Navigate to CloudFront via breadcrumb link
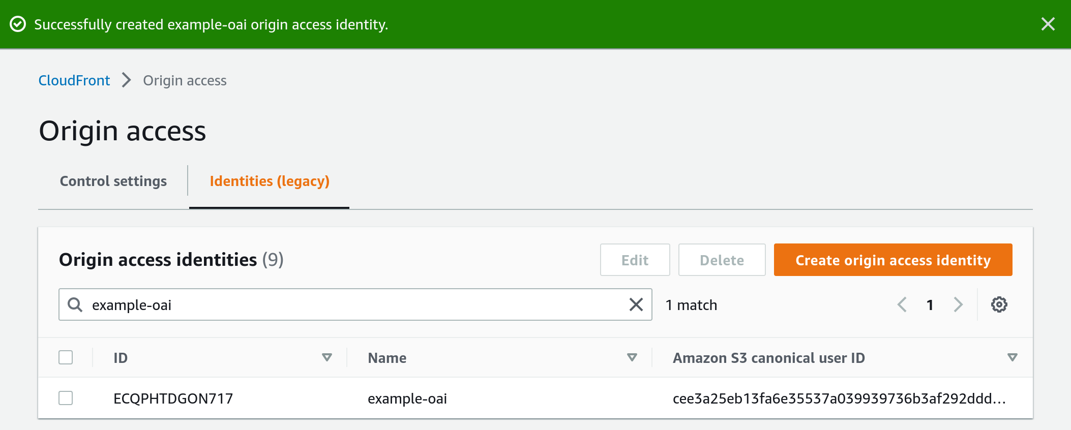The image size is (1071, 430). (x=74, y=80)
